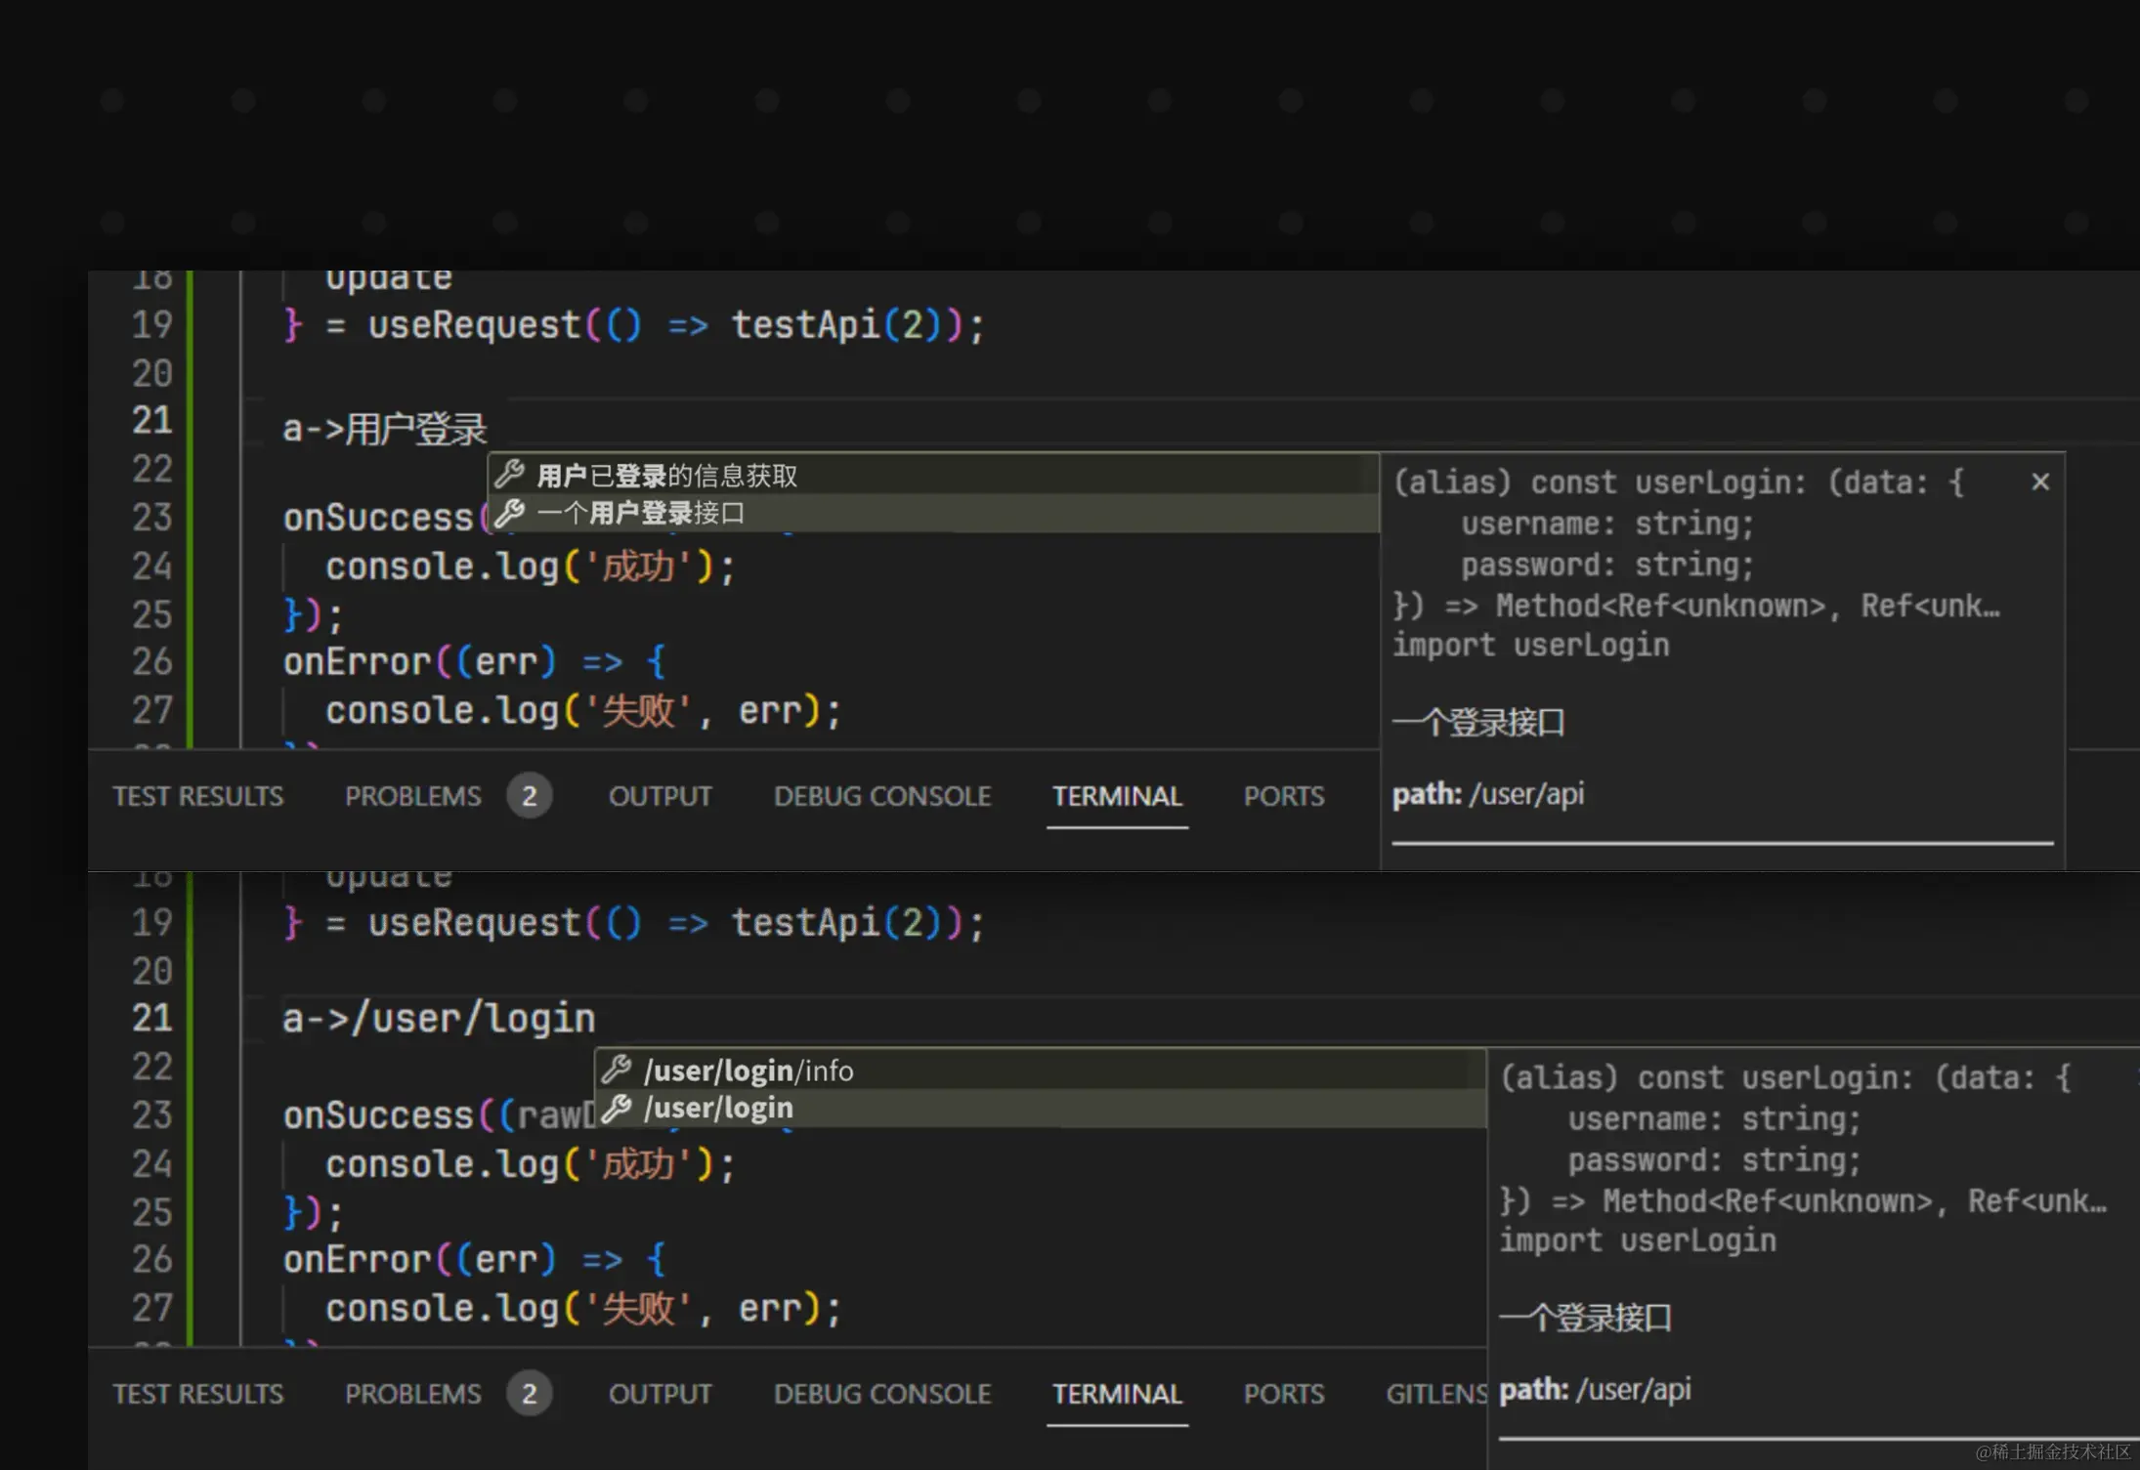
Task: Pick the 一个用户登录接口 completion entry
Action: click(641, 513)
